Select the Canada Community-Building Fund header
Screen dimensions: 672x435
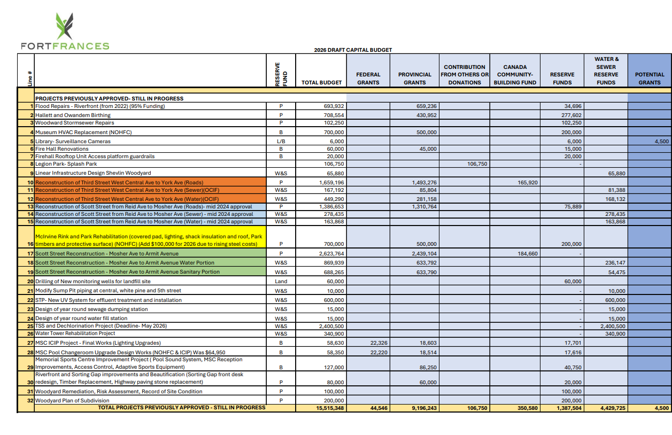click(515, 75)
